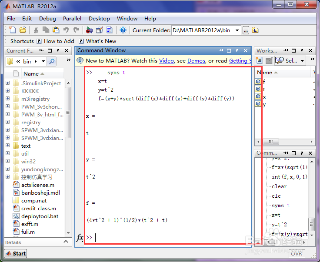Click the What's New shortcut

pos(98,41)
